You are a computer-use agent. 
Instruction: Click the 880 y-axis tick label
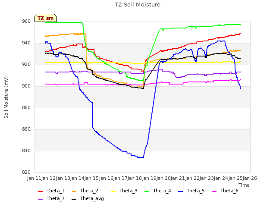tap(26, 107)
